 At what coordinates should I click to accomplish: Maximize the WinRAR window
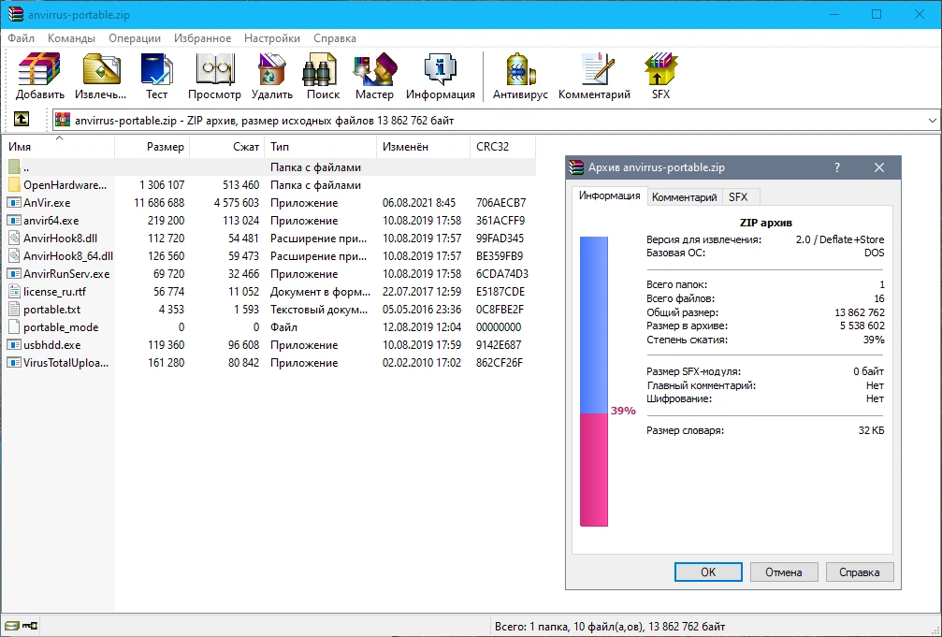click(x=877, y=14)
